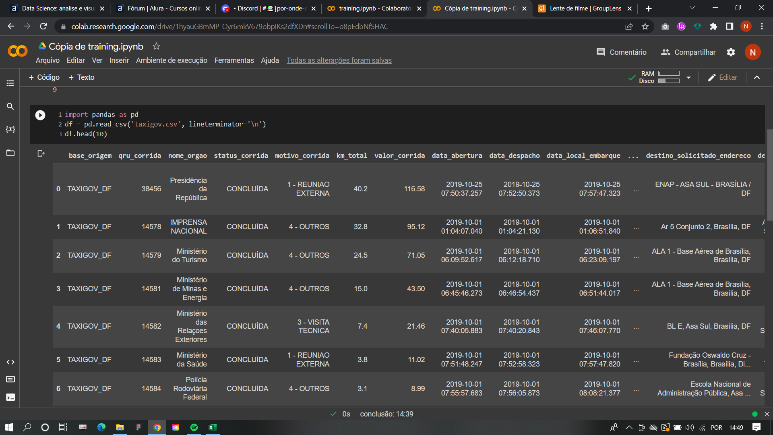Go back in browser history
773x435 pixels.
click(11, 27)
